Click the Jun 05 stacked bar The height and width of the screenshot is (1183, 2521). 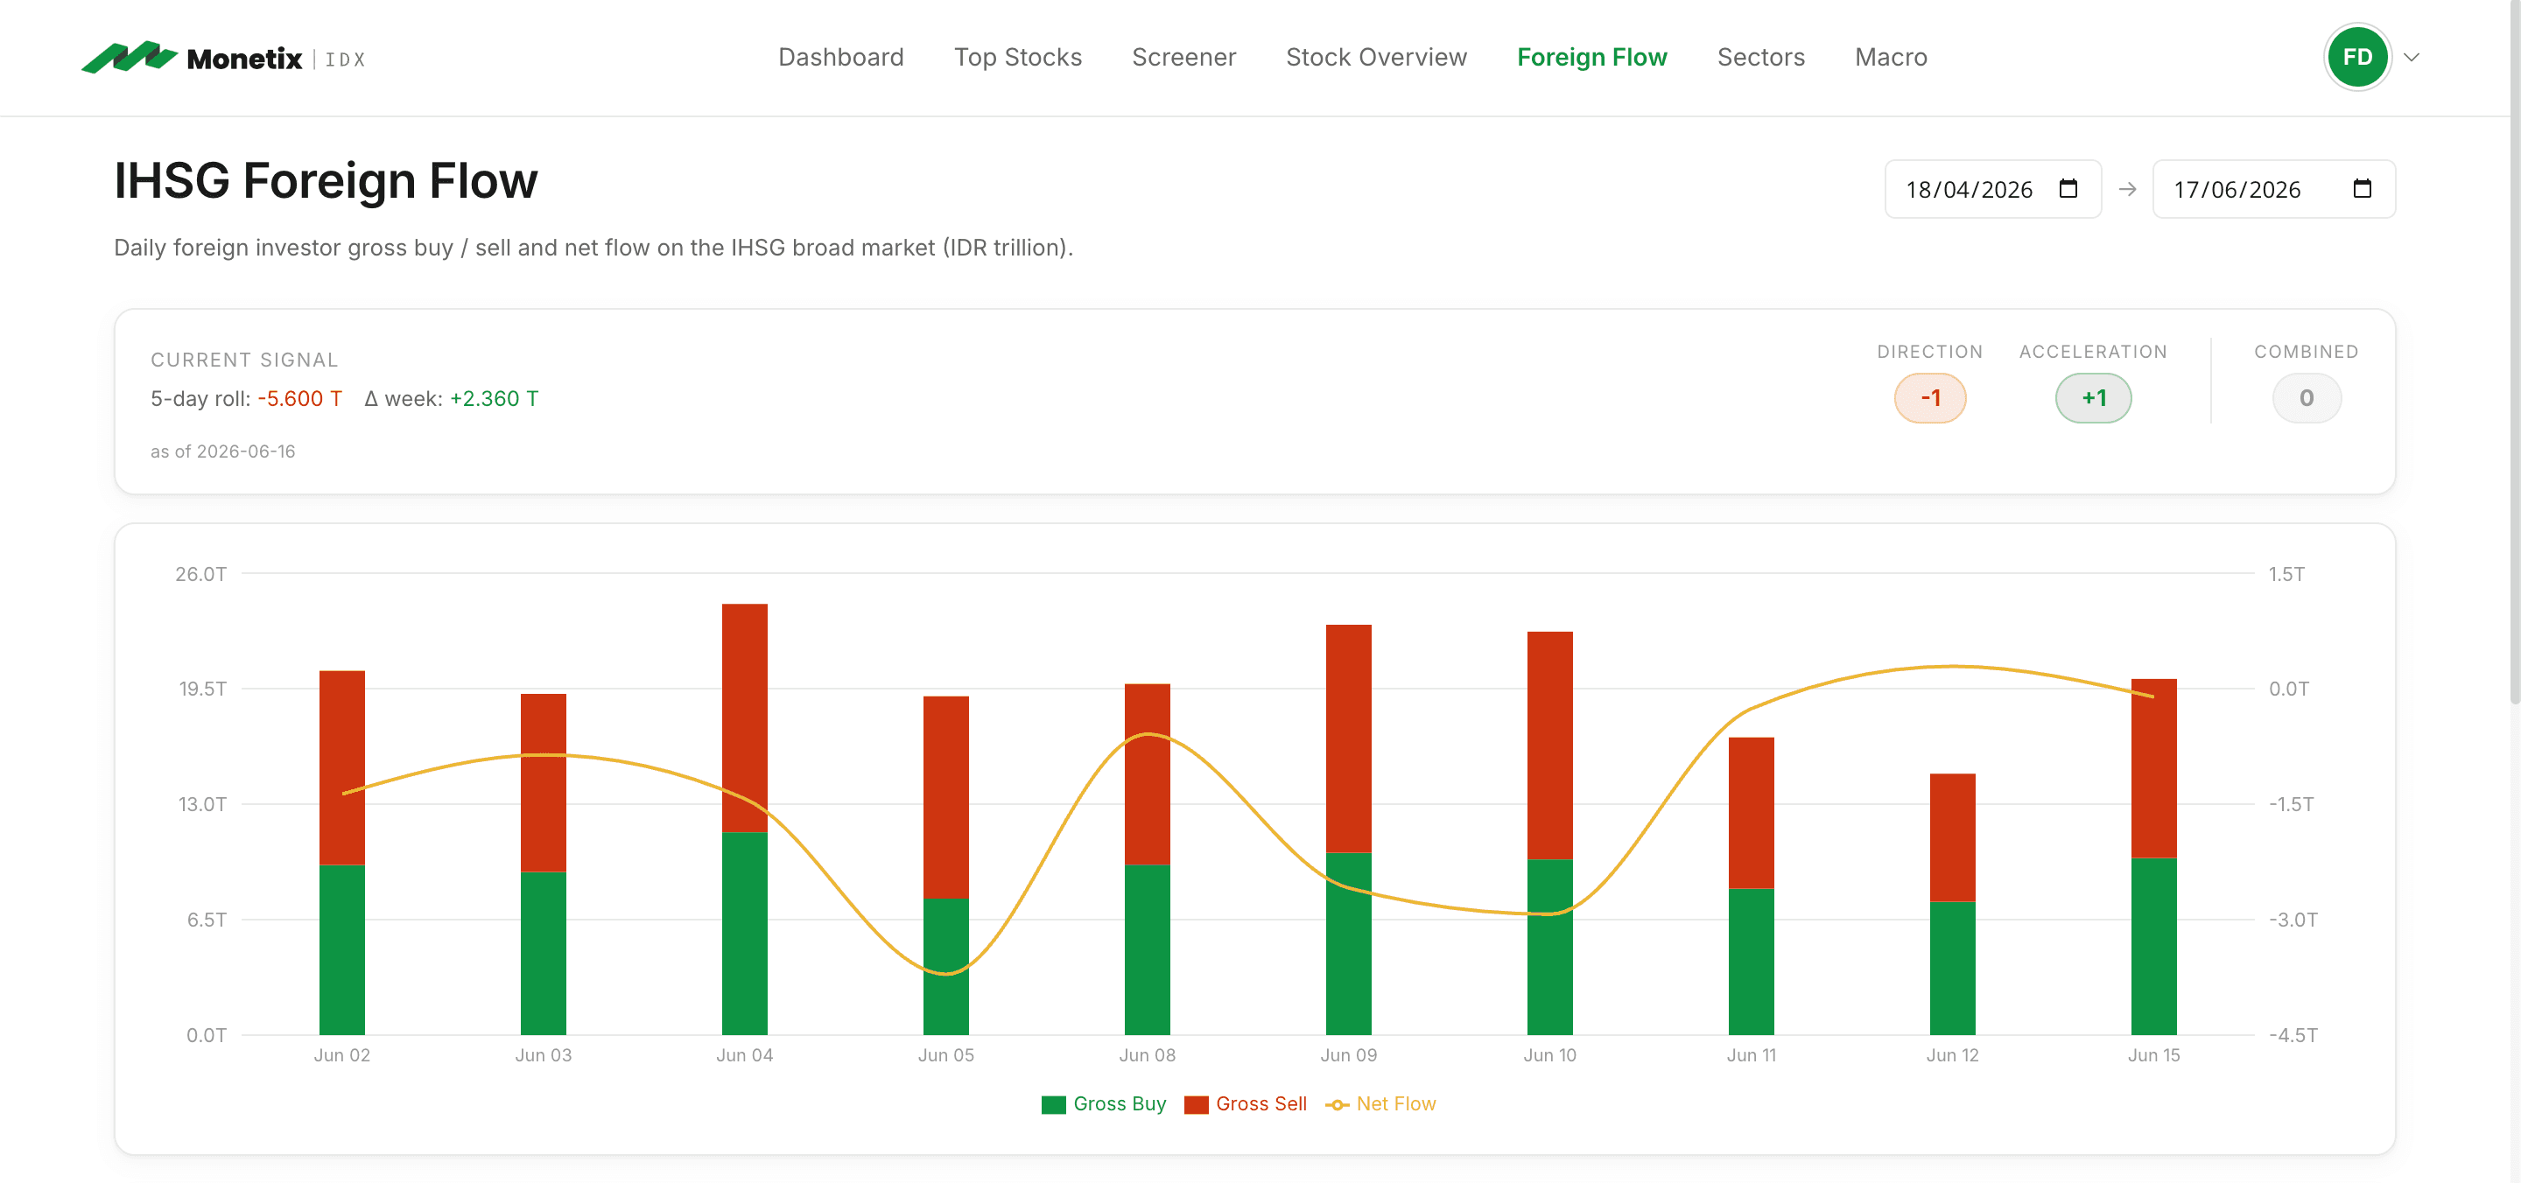coord(945,865)
